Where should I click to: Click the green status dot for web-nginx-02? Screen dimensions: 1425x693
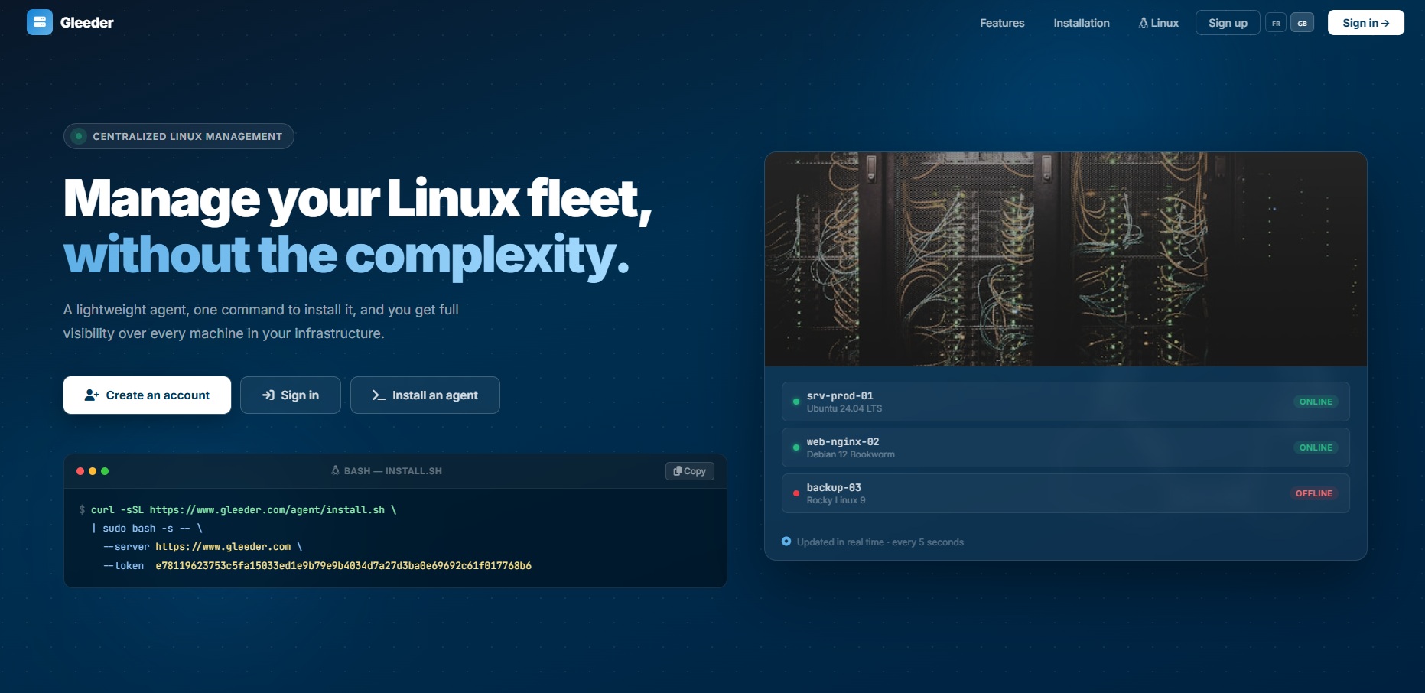click(796, 447)
